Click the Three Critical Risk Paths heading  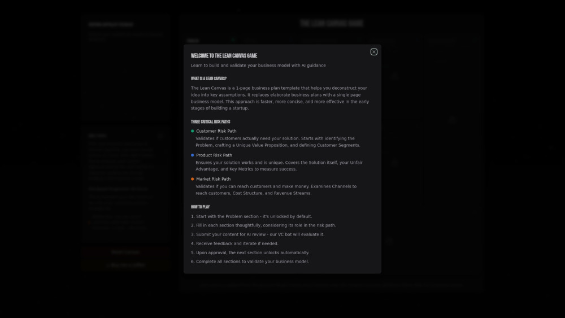tap(210, 122)
